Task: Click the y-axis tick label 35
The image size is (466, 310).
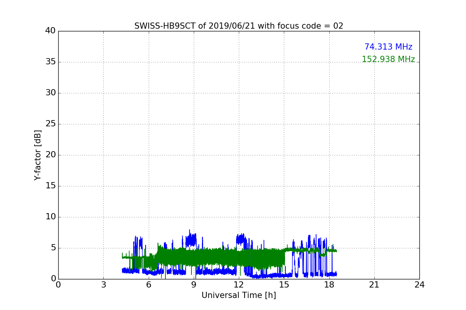Action: [50, 62]
